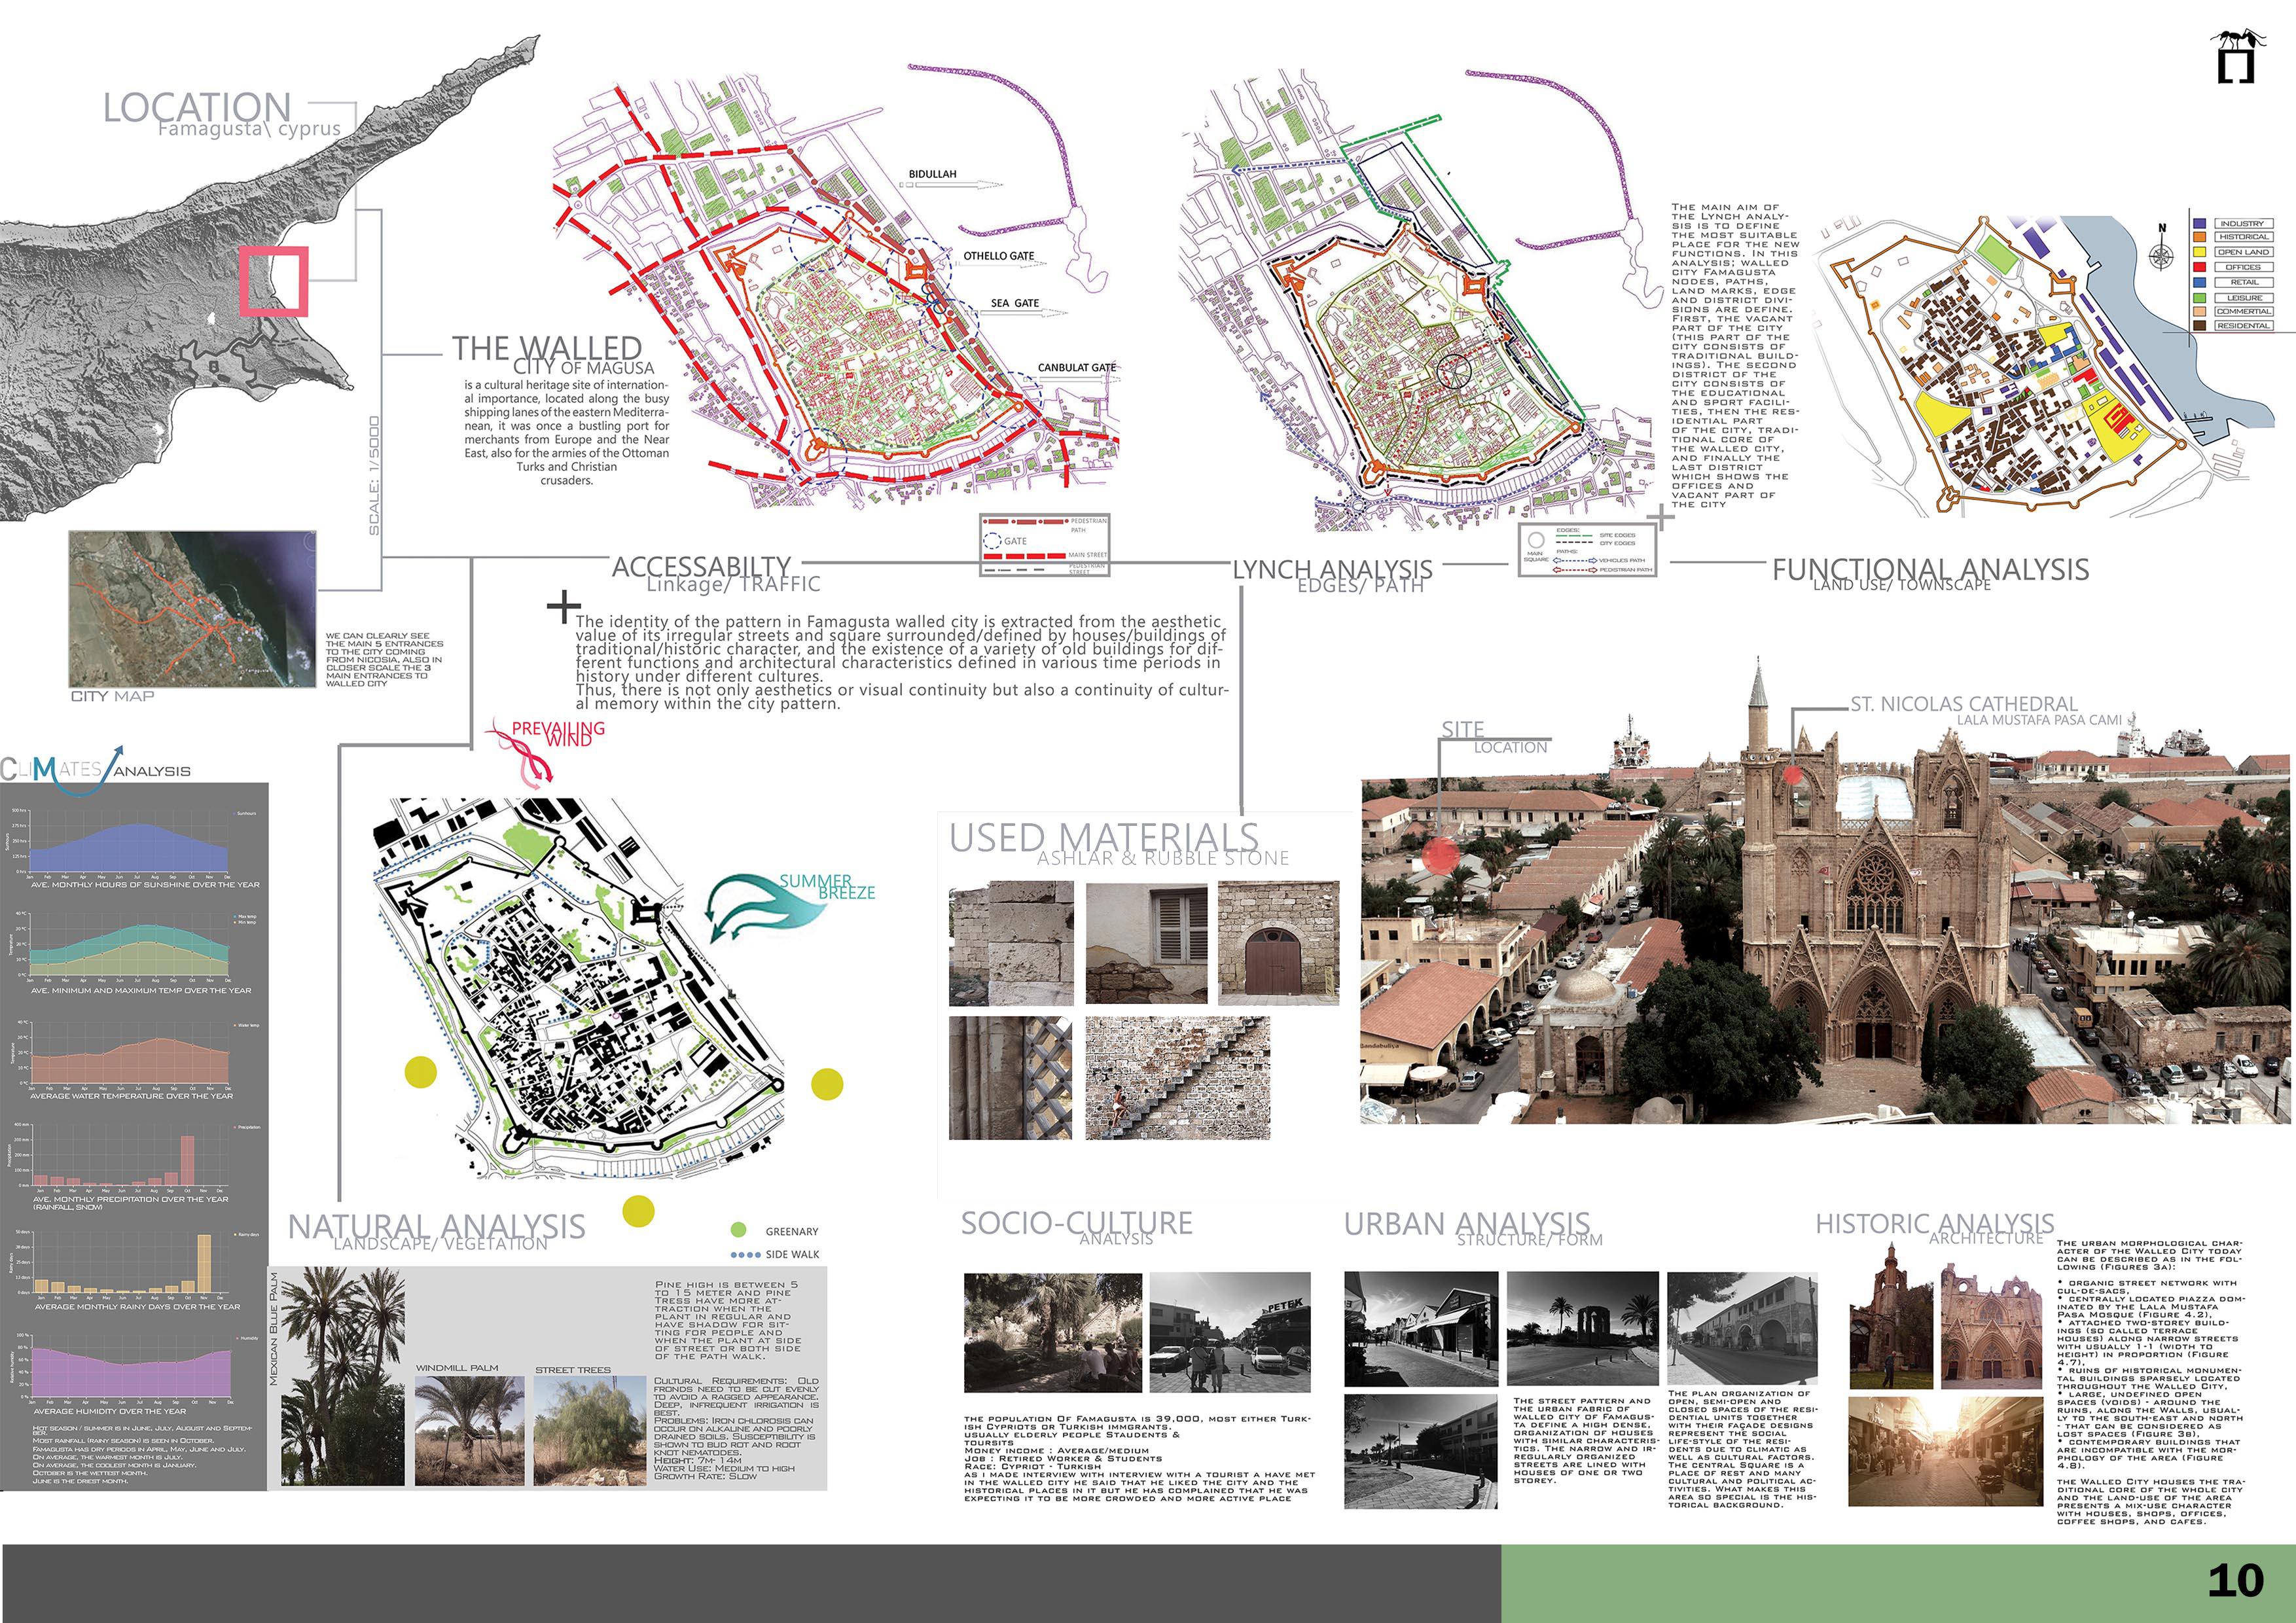The width and height of the screenshot is (2296, 1623).
Task: Open the Windmill Palm photo
Action: [469, 1430]
